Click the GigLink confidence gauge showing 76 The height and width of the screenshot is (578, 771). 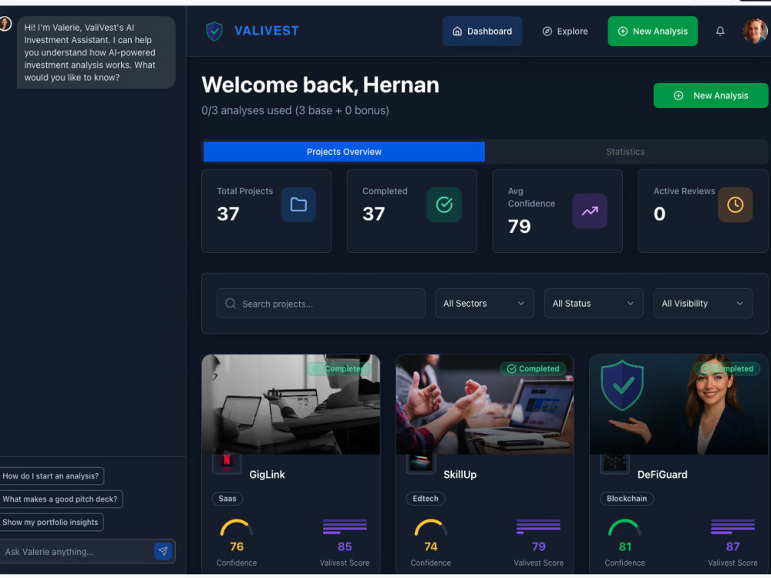(237, 527)
